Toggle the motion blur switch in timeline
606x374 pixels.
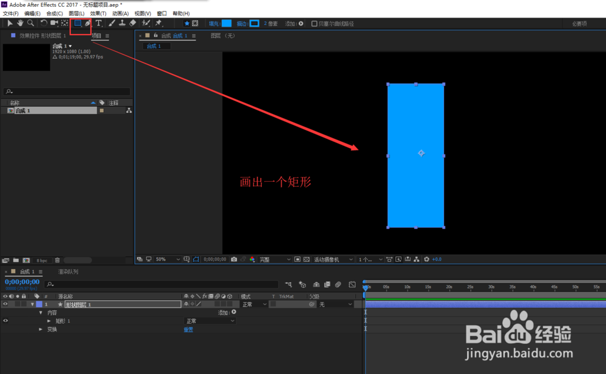[338, 284]
